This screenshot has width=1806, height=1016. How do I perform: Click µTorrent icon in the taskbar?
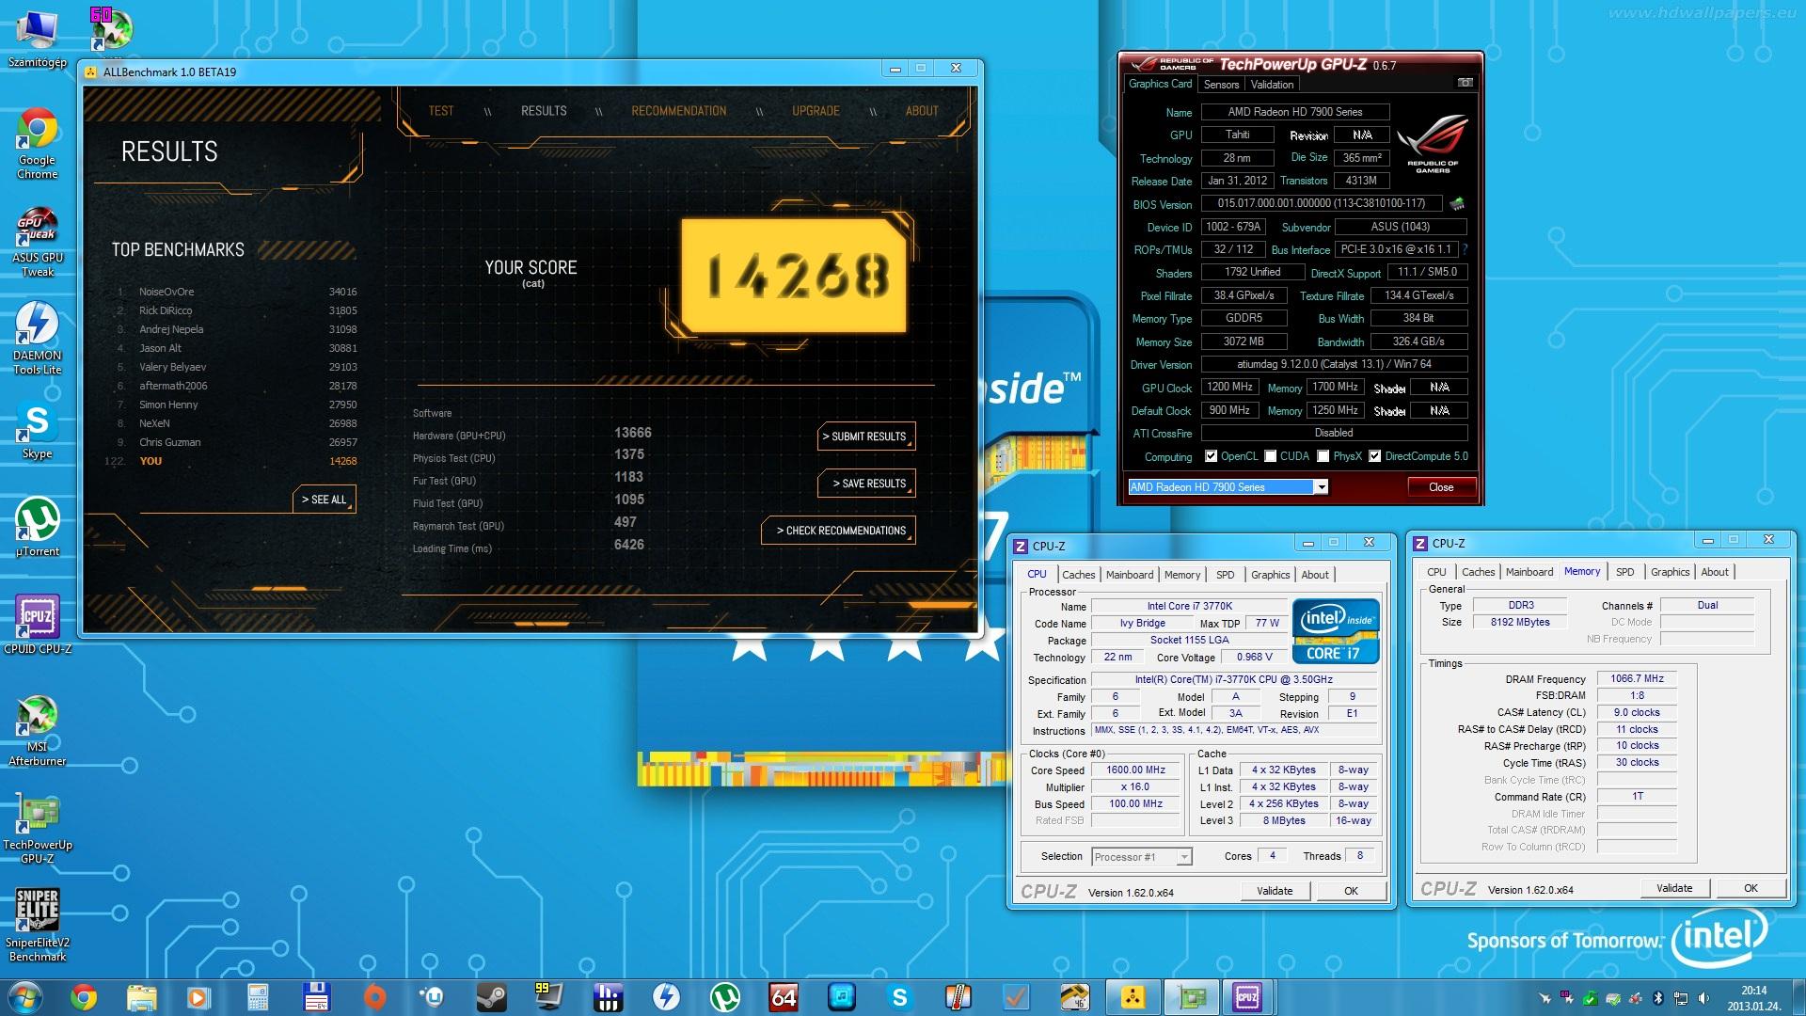pos(724,996)
